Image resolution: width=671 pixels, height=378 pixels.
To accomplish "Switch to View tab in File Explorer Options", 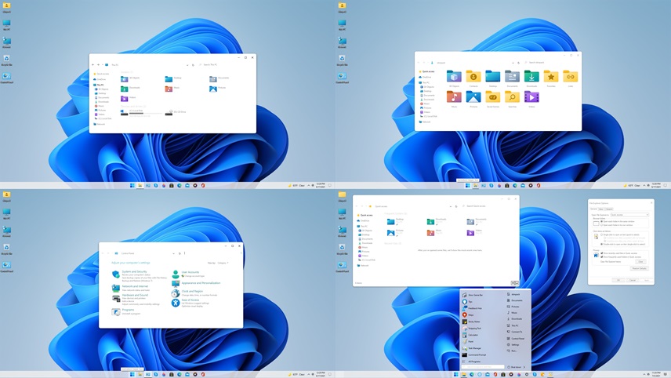I will [x=600, y=209].
